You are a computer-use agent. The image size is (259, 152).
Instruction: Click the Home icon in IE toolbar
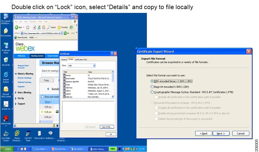coord(44,27)
